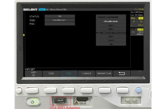Viewport: 168px width, 109px height.
Task: Push the green power button
Action: [33, 102]
